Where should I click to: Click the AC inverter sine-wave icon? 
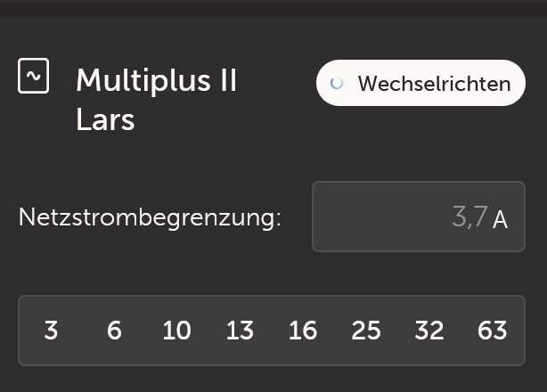[34, 77]
